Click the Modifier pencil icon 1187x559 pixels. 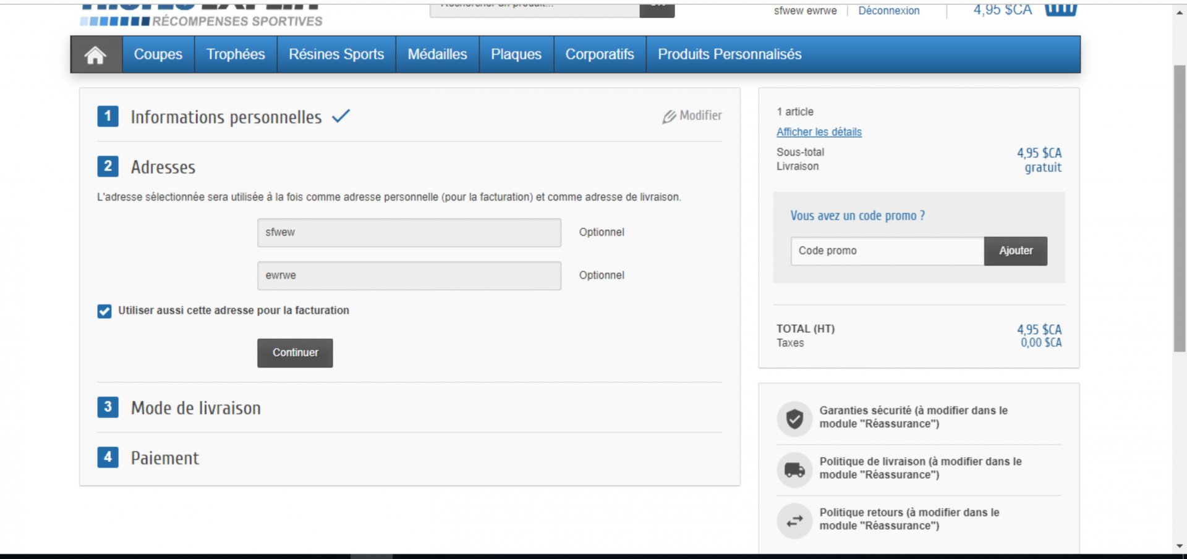669,117
